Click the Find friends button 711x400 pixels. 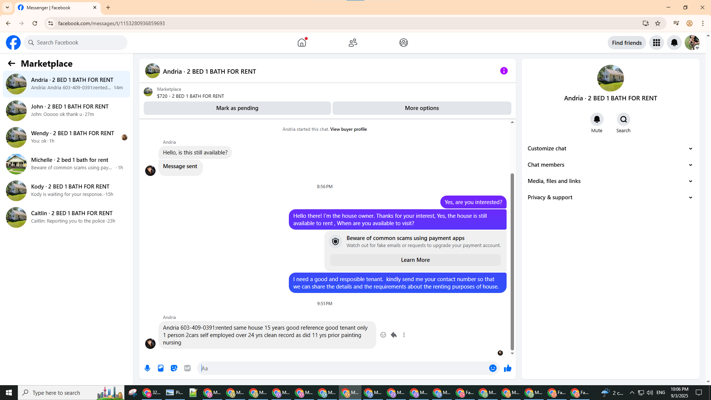(x=627, y=43)
